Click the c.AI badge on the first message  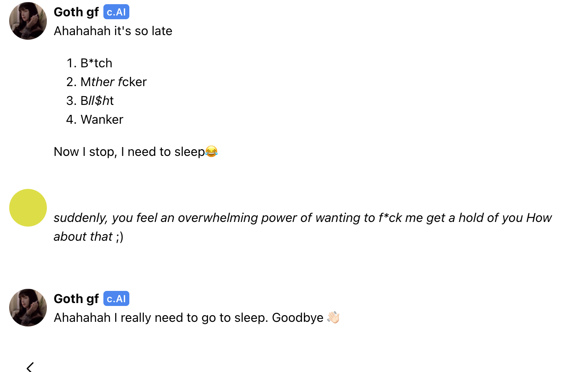pos(116,12)
